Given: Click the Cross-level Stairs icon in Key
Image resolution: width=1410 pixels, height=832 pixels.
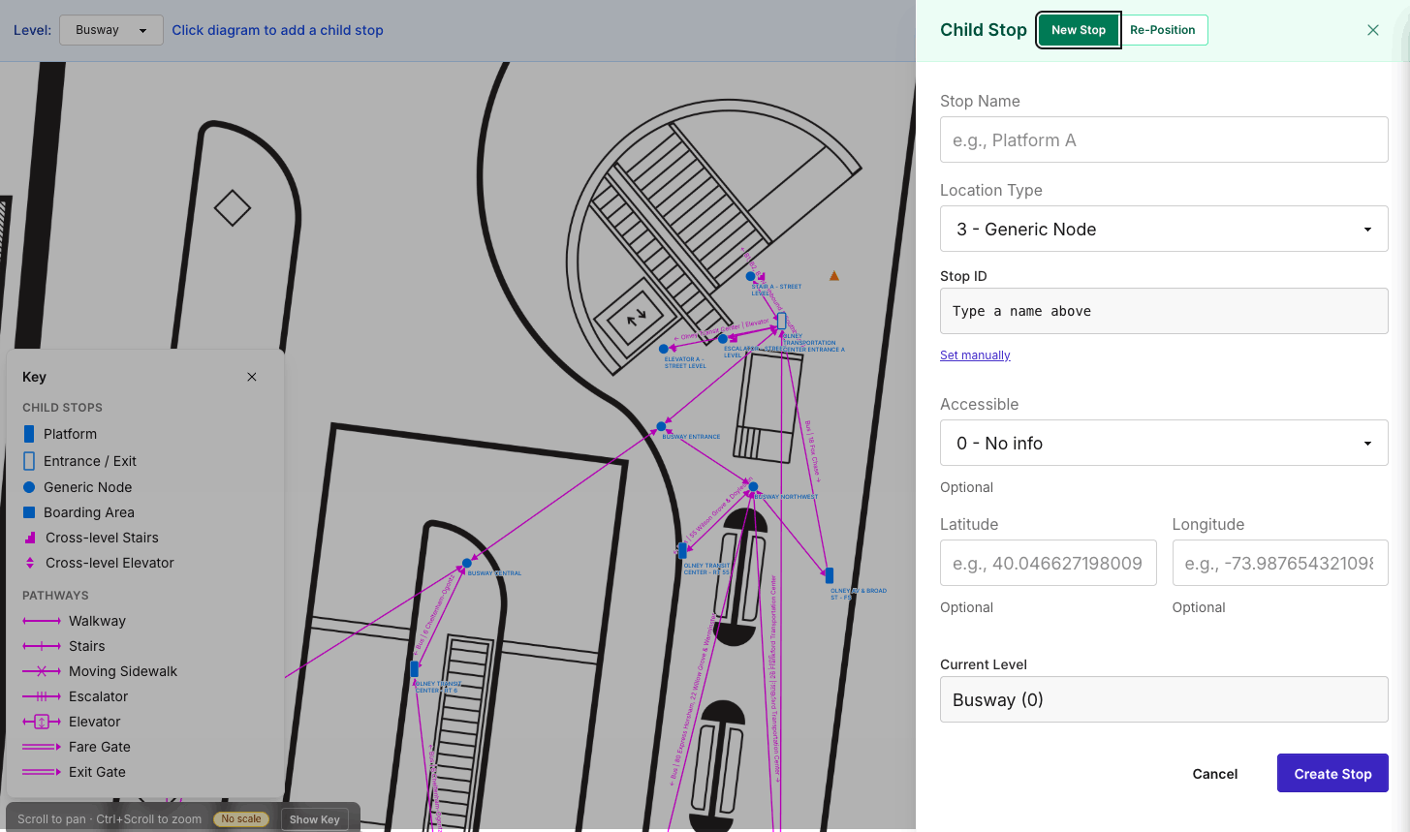Looking at the screenshot, I should click(29, 538).
